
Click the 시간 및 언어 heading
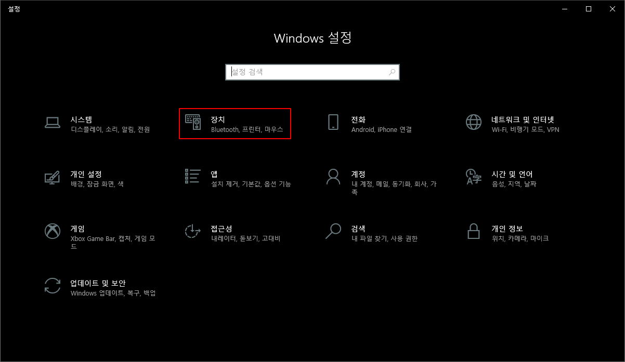coord(512,174)
